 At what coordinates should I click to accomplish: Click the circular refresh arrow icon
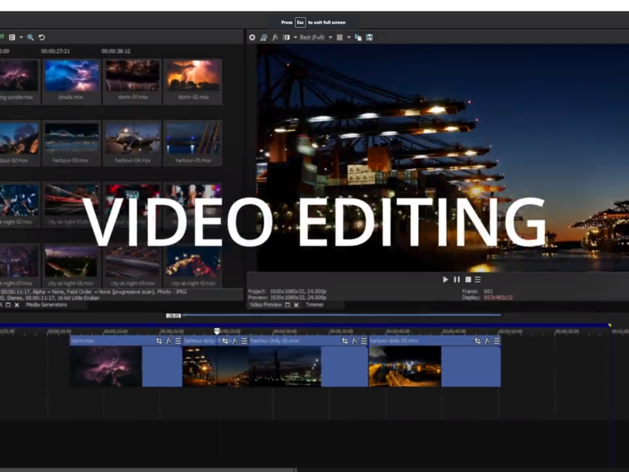[x=42, y=37]
